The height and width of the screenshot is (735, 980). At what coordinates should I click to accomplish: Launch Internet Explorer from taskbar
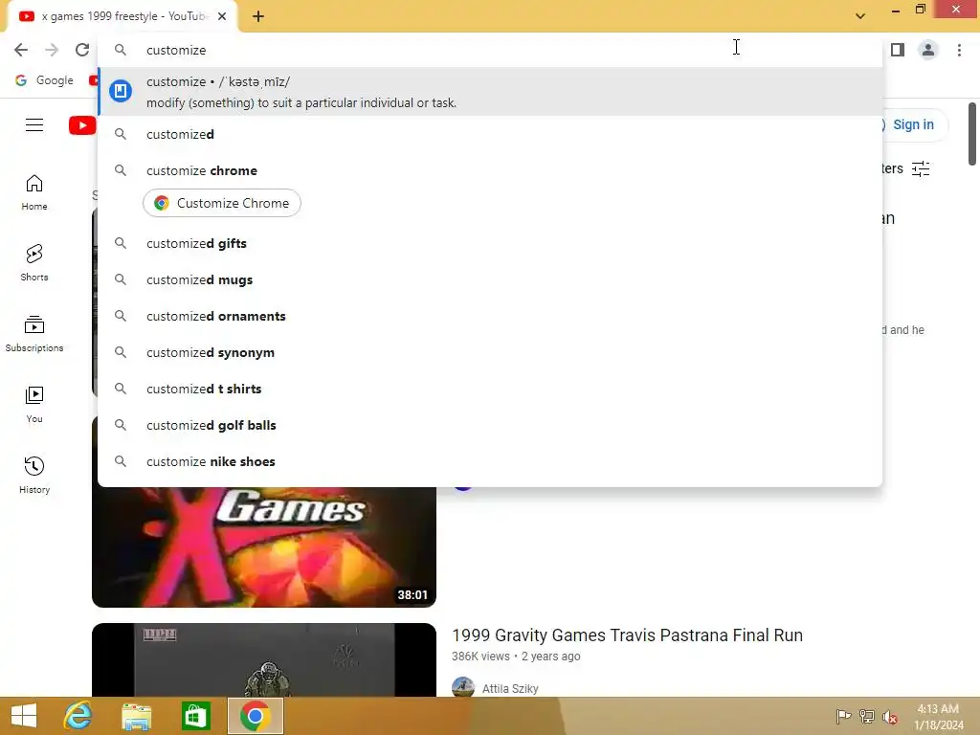(x=78, y=716)
